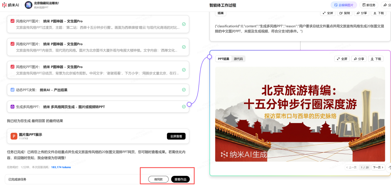The image size is (391, 186).
Task: Click the 全屏查看 button
Action: click(x=176, y=136)
